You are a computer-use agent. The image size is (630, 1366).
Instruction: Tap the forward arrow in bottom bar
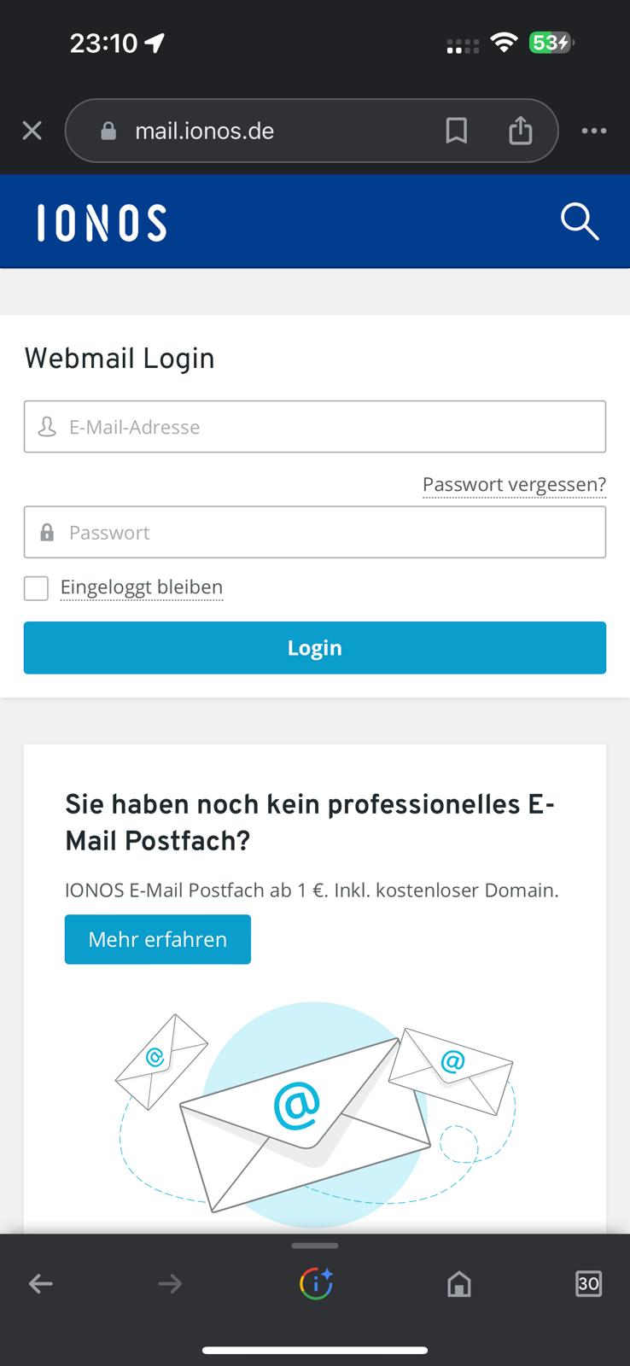click(x=170, y=1283)
